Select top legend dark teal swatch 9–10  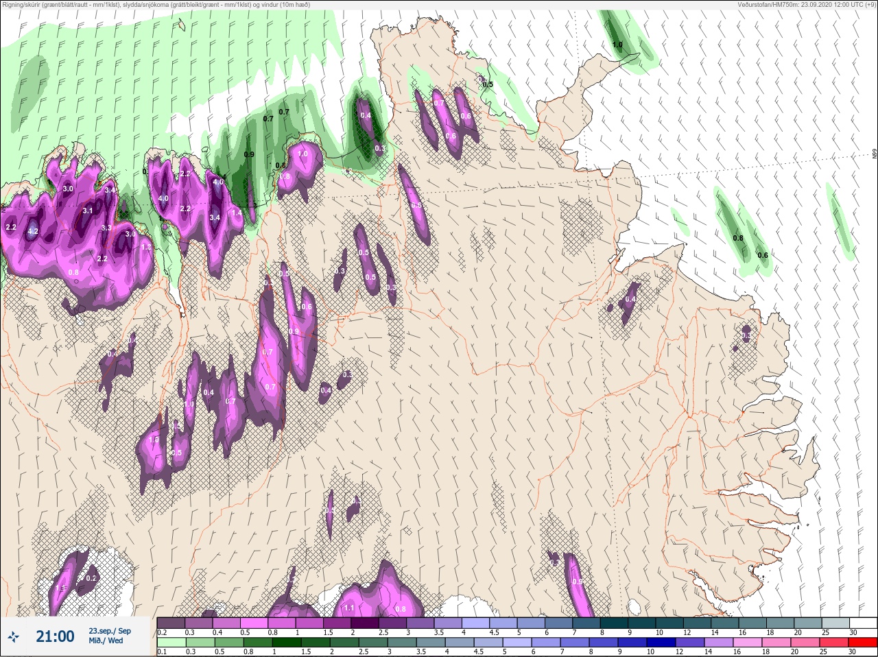click(642, 623)
